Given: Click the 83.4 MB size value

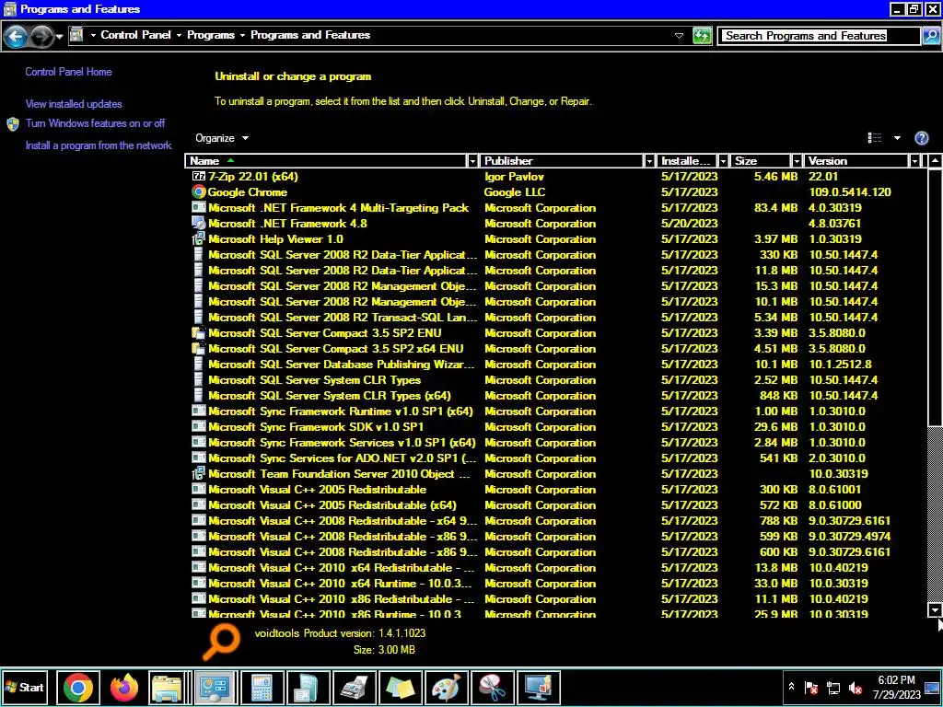Looking at the screenshot, I should [x=775, y=208].
